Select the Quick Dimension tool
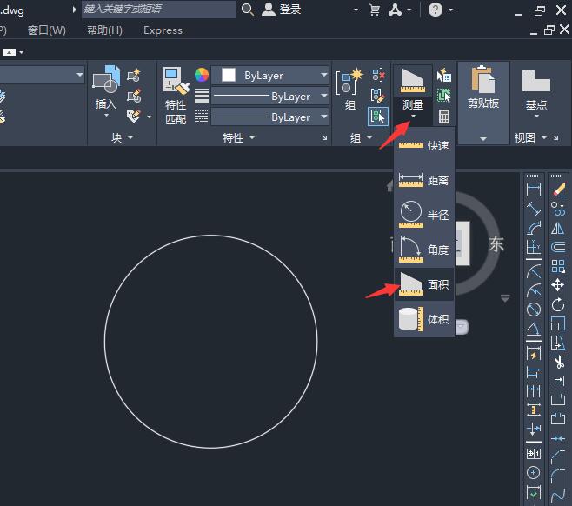 pos(534,354)
